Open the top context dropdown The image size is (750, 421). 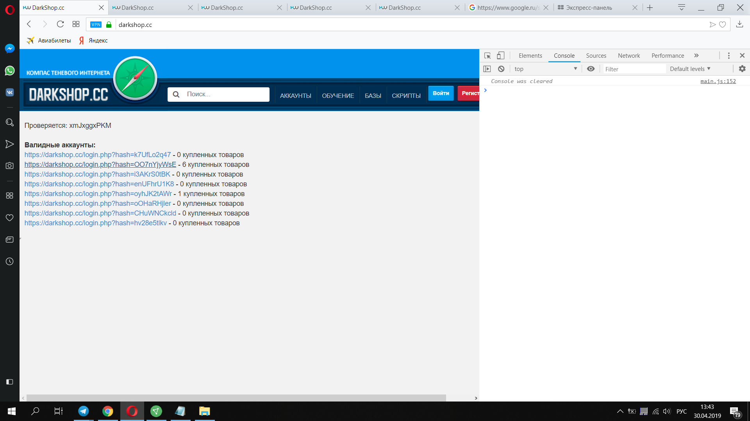pyautogui.click(x=545, y=69)
